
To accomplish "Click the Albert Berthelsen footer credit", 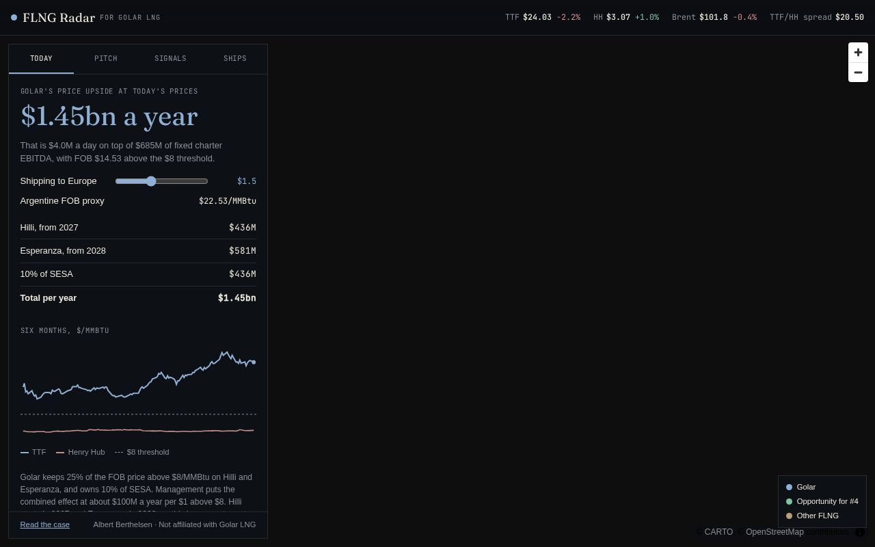I will (174, 524).
